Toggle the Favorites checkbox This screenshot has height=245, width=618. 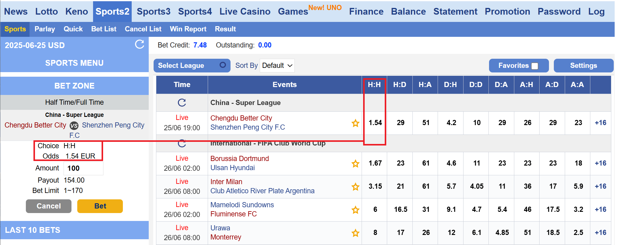535,66
